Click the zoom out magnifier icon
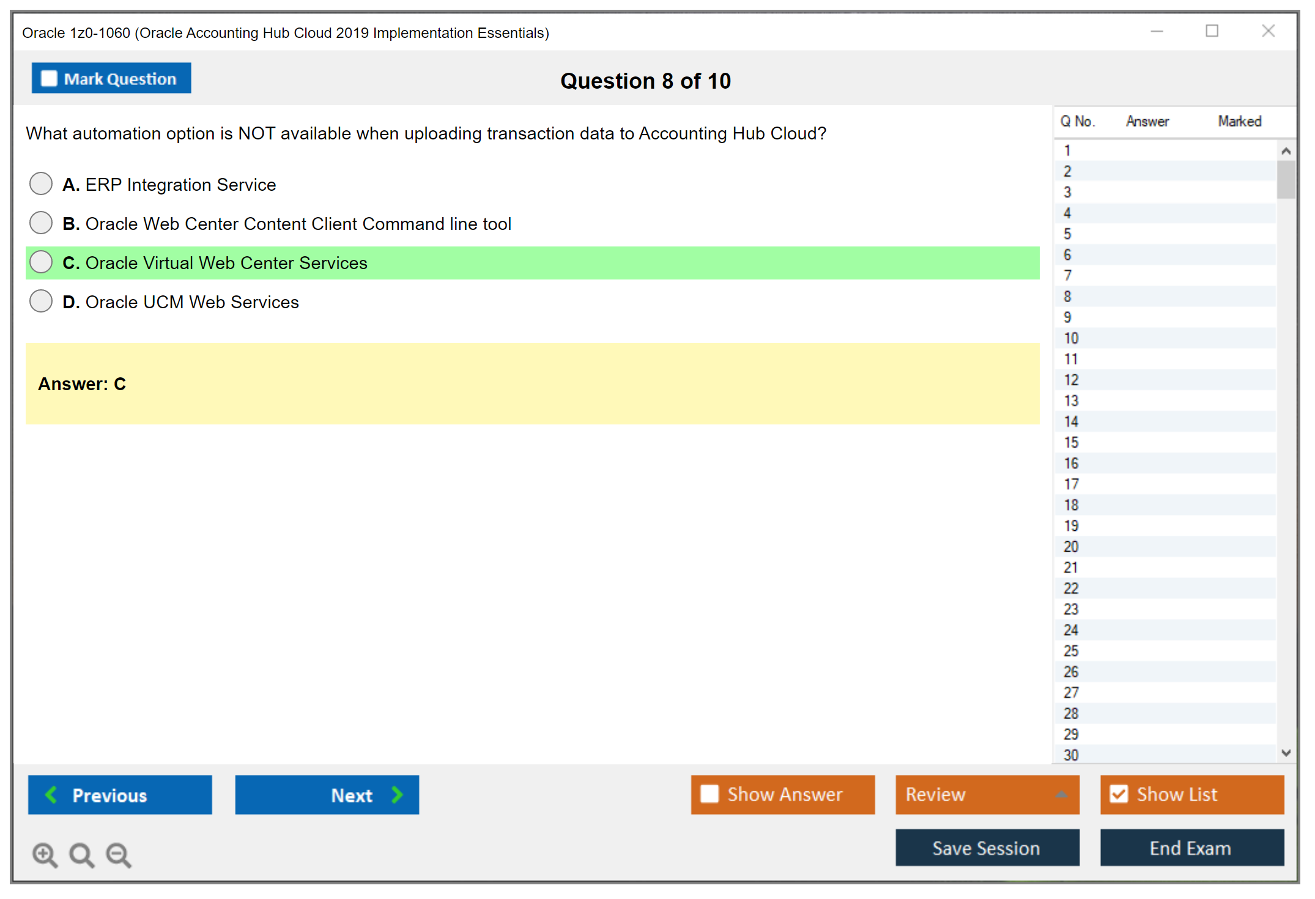1315x899 pixels. point(119,855)
